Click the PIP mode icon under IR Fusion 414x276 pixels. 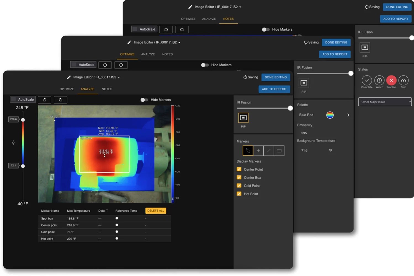[x=243, y=117]
